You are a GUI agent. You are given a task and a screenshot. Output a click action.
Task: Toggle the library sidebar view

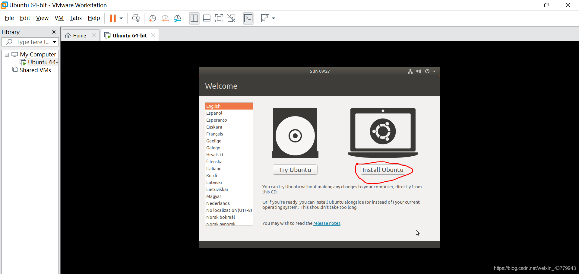coord(195,18)
